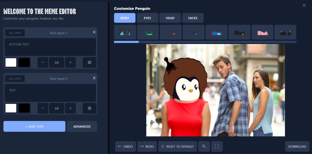Screen dimensions: 312x154
Task: Click the + ADD TEXT button
Action: point(34,126)
